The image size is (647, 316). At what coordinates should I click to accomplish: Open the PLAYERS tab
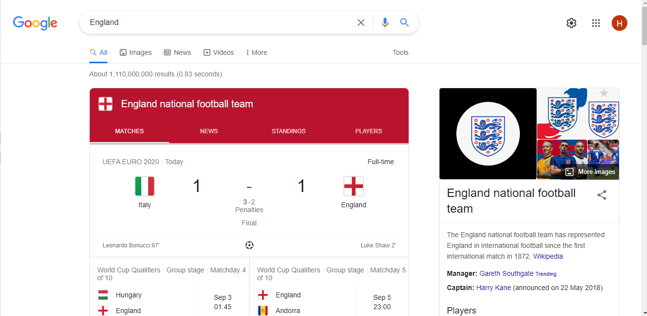tap(368, 131)
